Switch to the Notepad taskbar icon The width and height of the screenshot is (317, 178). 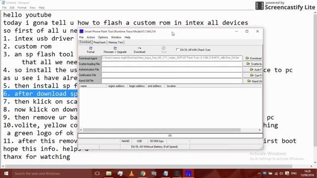(166, 174)
